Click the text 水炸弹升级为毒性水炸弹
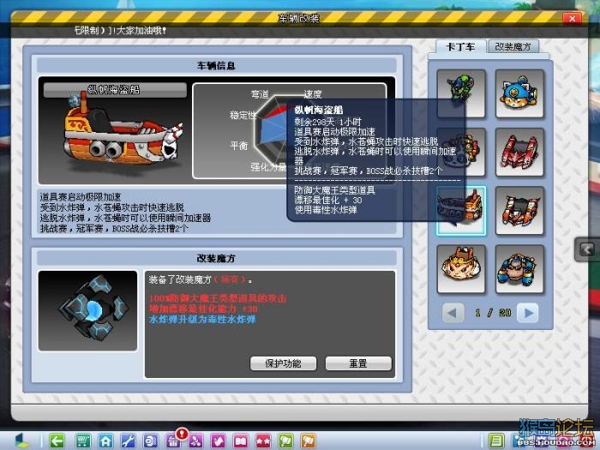Screen dimensions: 600x450 pyautogui.click(x=202, y=320)
